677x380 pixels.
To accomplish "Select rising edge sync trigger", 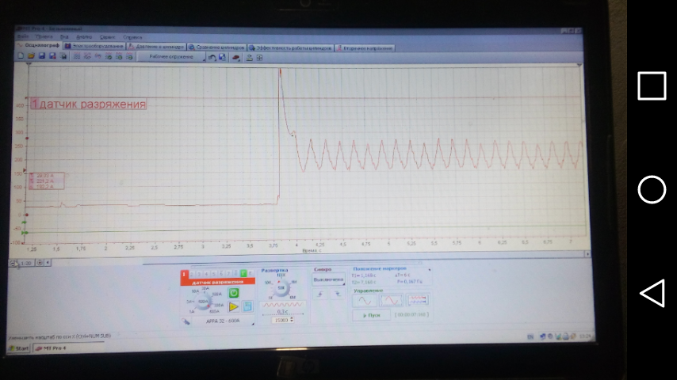I will (320, 294).
